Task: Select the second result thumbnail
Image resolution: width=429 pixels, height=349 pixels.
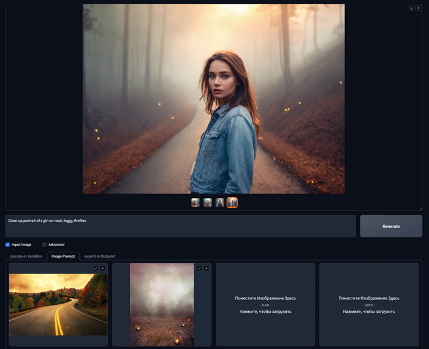Action: coord(208,202)
